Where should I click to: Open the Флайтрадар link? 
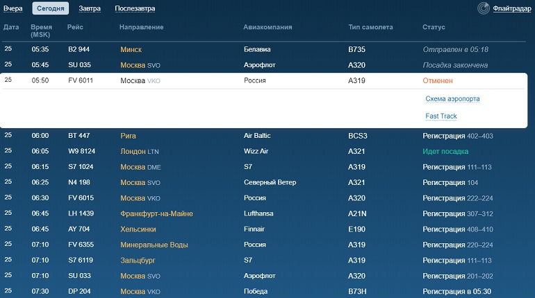coord(512,8)
